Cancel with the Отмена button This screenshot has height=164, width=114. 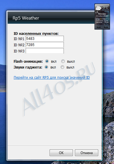pos(87,153)
